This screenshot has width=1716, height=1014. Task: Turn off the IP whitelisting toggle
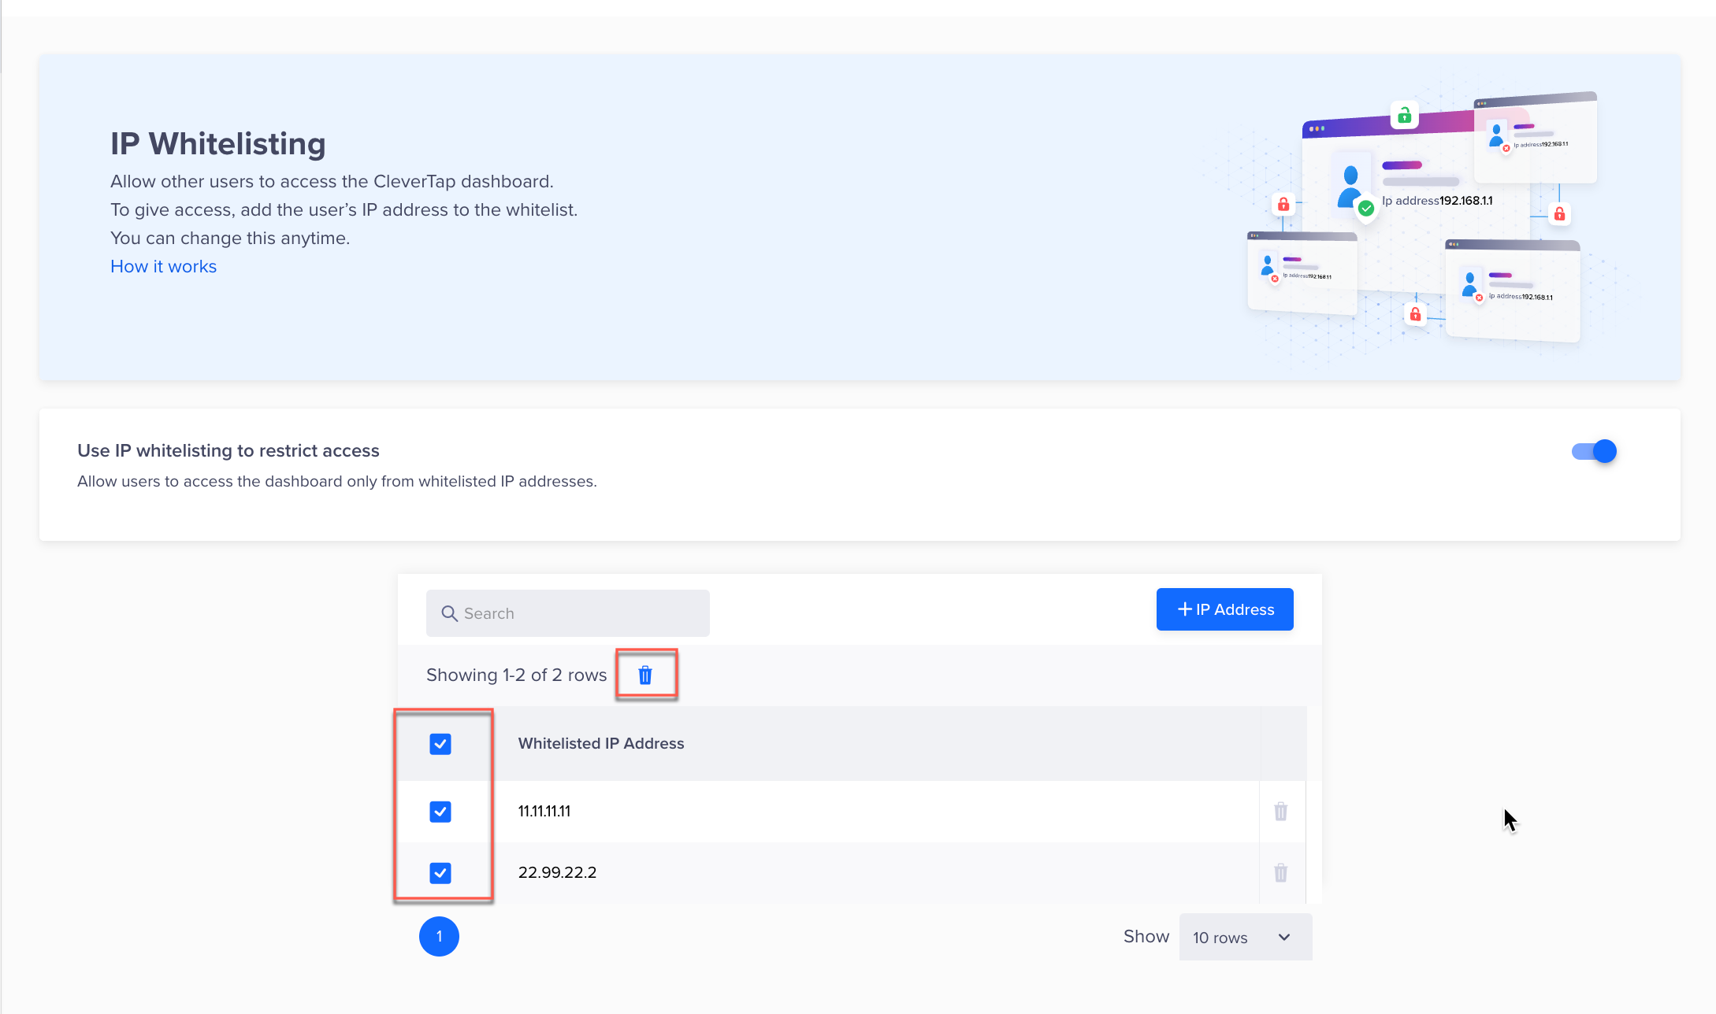(x=1594, y=451)
